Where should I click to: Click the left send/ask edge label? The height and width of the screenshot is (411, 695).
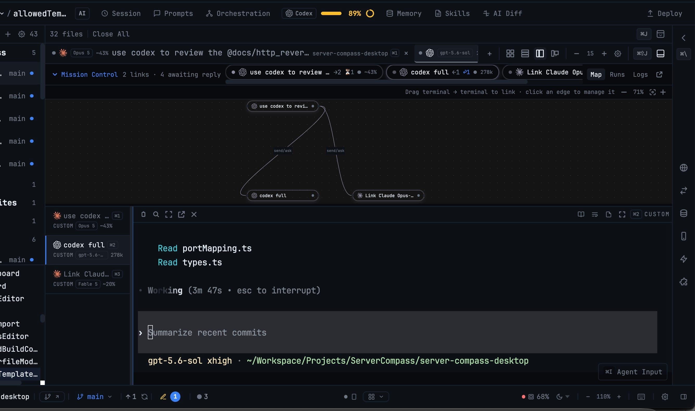[x=282, y=151]
